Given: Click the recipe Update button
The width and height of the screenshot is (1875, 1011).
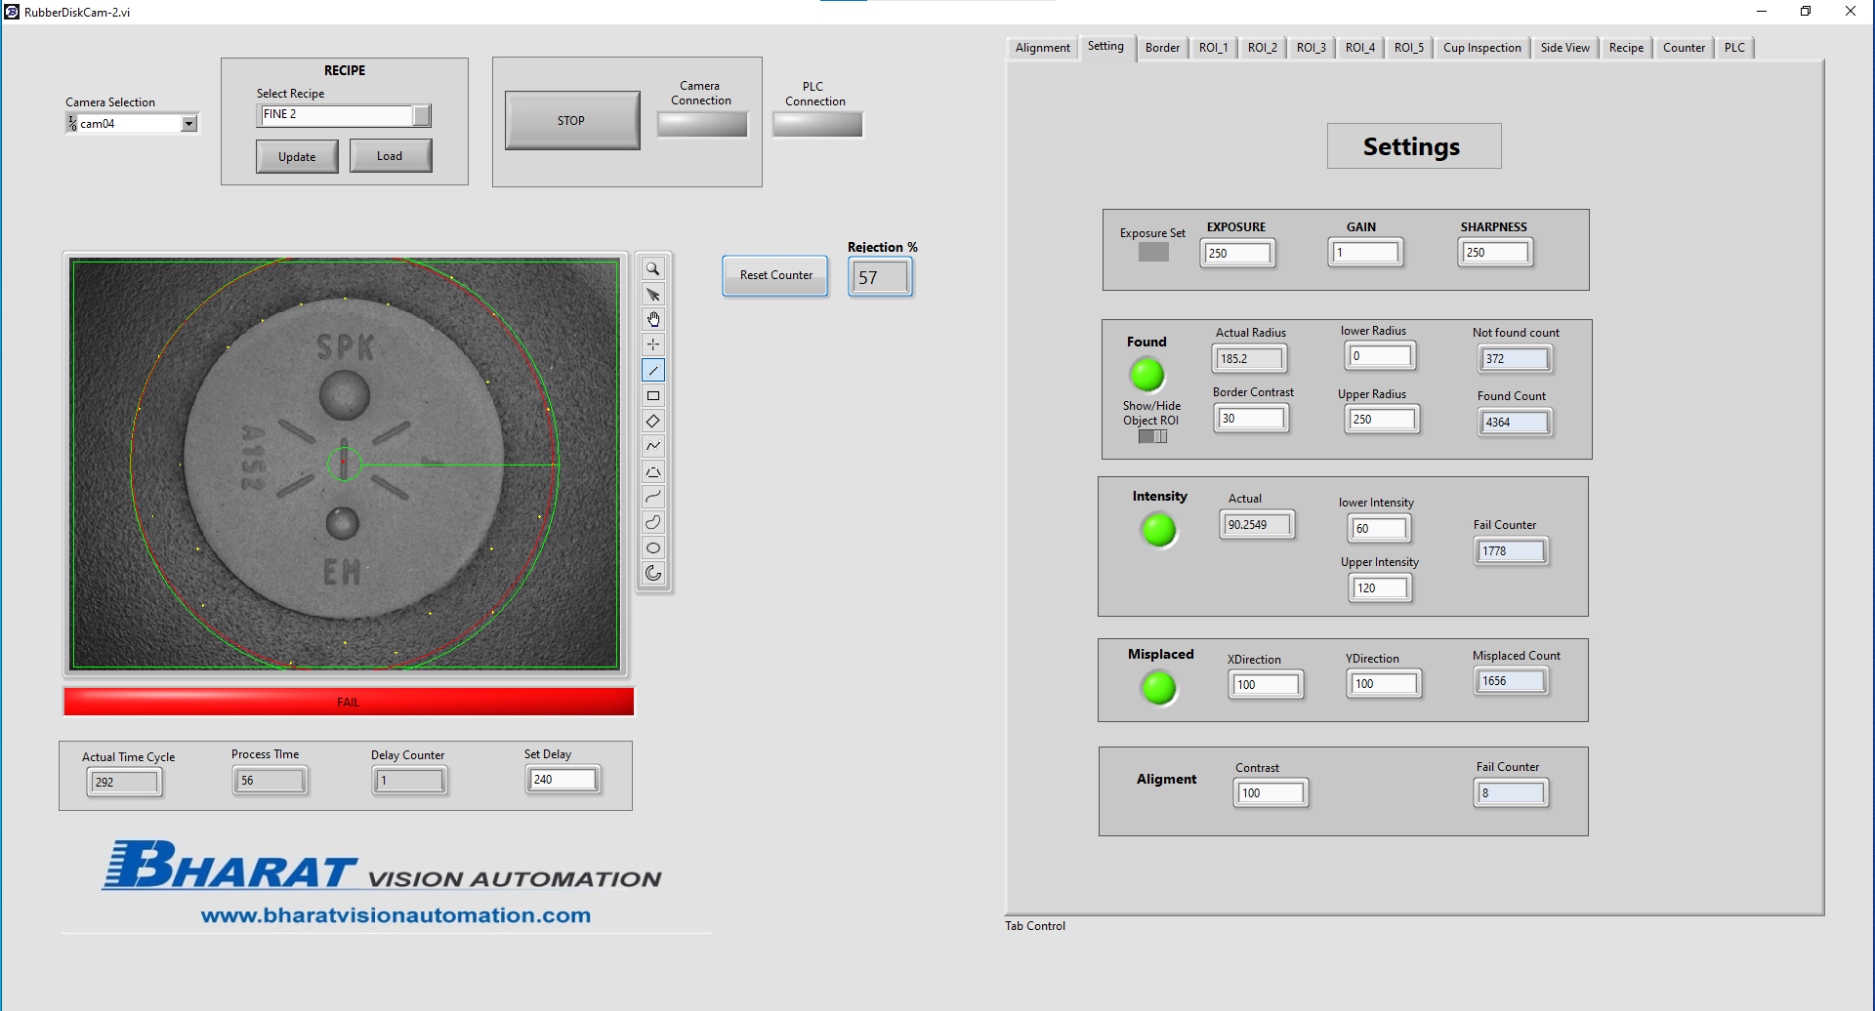Looking at the screenshot, I should 297,156.
